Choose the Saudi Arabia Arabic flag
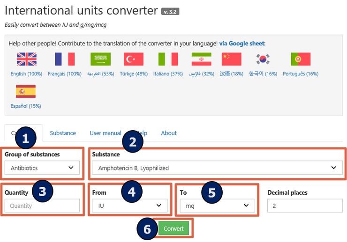The height and width of the screenshot is (242, 347). pyautogui.click(x=100, y=59)
